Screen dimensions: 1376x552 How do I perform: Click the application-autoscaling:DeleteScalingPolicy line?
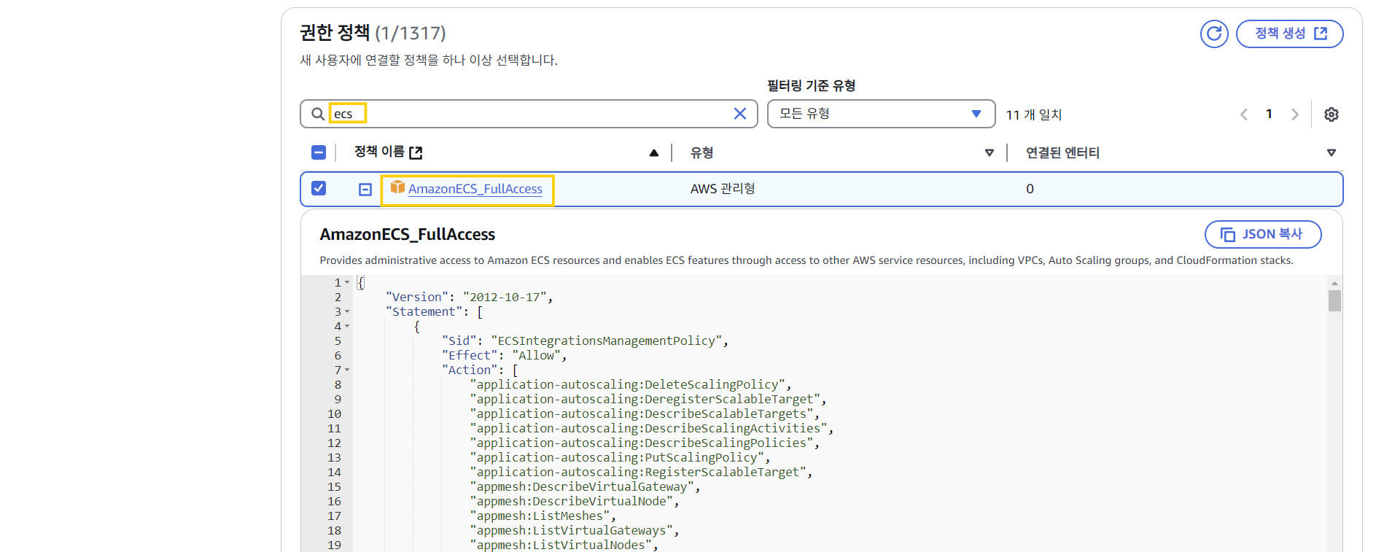pyautogui.click(x=631, y=384)
